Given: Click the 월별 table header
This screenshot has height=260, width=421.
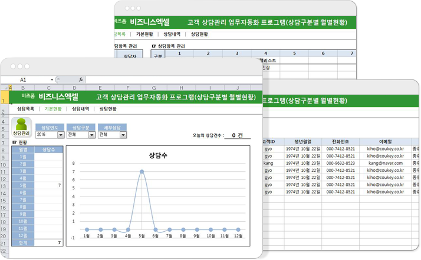Looking at the screenshot, I should pyautogui.click(x=23, y=149).
